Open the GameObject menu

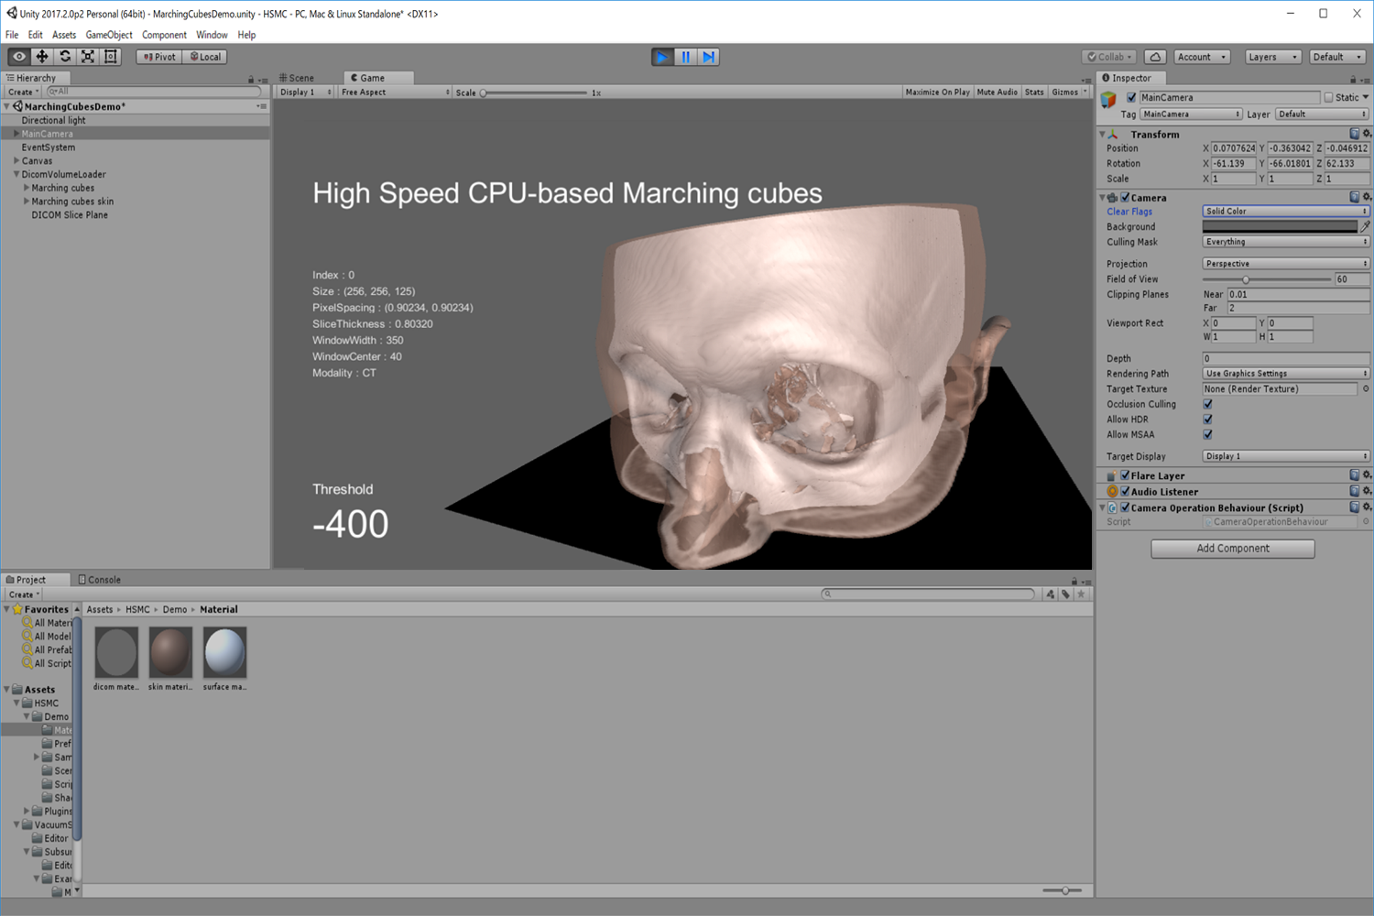109,35
